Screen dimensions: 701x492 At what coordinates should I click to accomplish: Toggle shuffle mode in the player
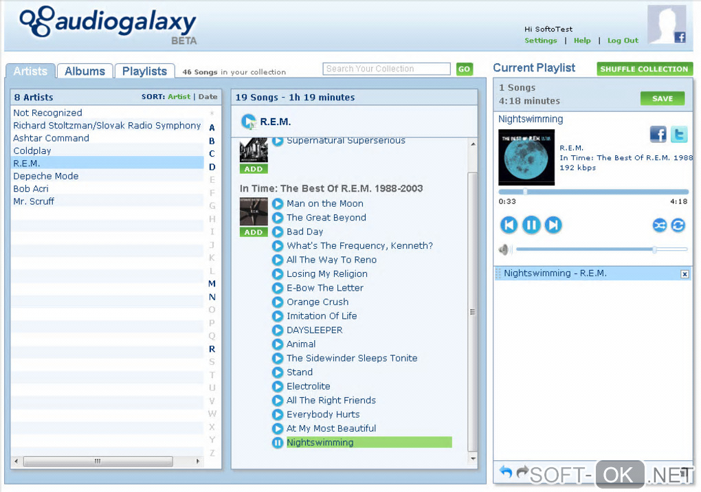tap(660, 225)
